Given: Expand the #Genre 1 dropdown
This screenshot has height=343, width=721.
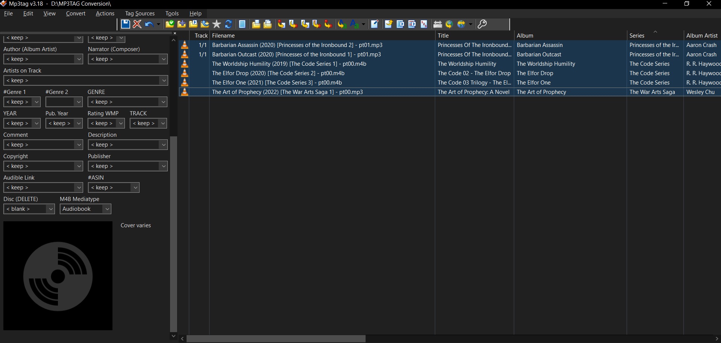Looking at the screenshot, I should click(x=36, y=102).
